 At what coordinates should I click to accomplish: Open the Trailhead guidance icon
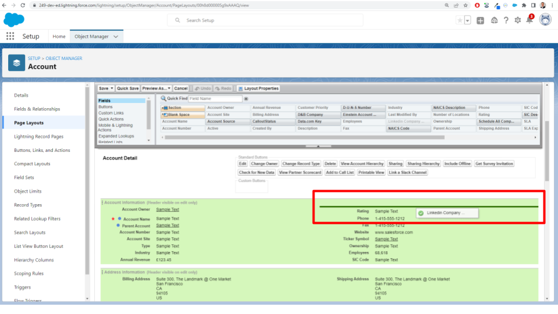[x=494, y=20]
